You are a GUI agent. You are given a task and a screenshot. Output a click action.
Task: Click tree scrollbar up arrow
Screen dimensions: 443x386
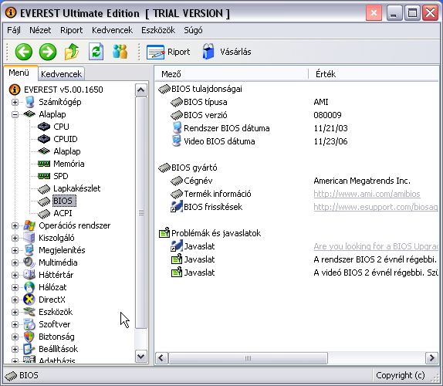pyautogui.click(x=140, y=90)
